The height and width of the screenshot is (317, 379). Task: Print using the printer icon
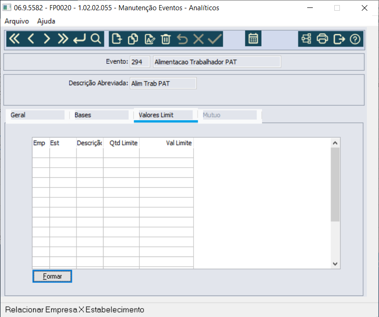click(x=323, y=39)
